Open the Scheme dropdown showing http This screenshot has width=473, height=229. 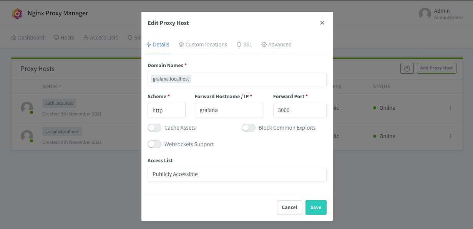coord(166,110)
